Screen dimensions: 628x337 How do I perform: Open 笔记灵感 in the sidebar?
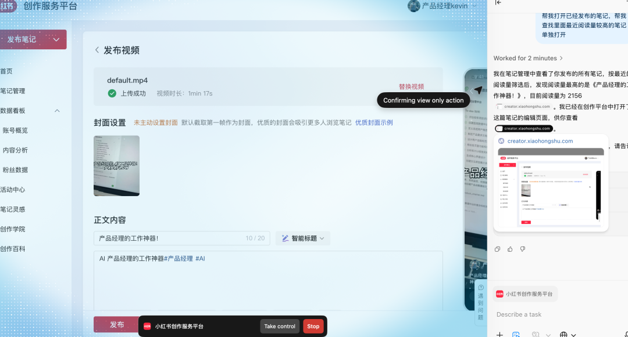click(12, 209)
